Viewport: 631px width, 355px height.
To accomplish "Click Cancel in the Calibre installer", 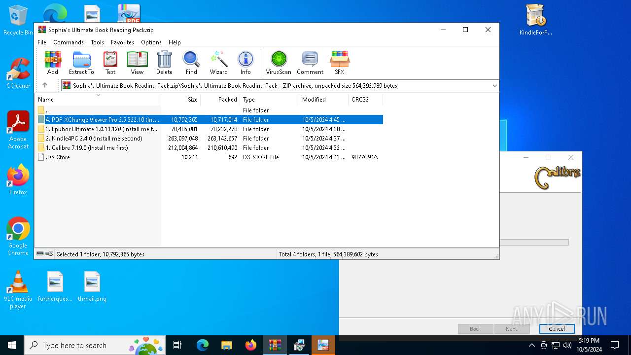I will click(557, 329).
